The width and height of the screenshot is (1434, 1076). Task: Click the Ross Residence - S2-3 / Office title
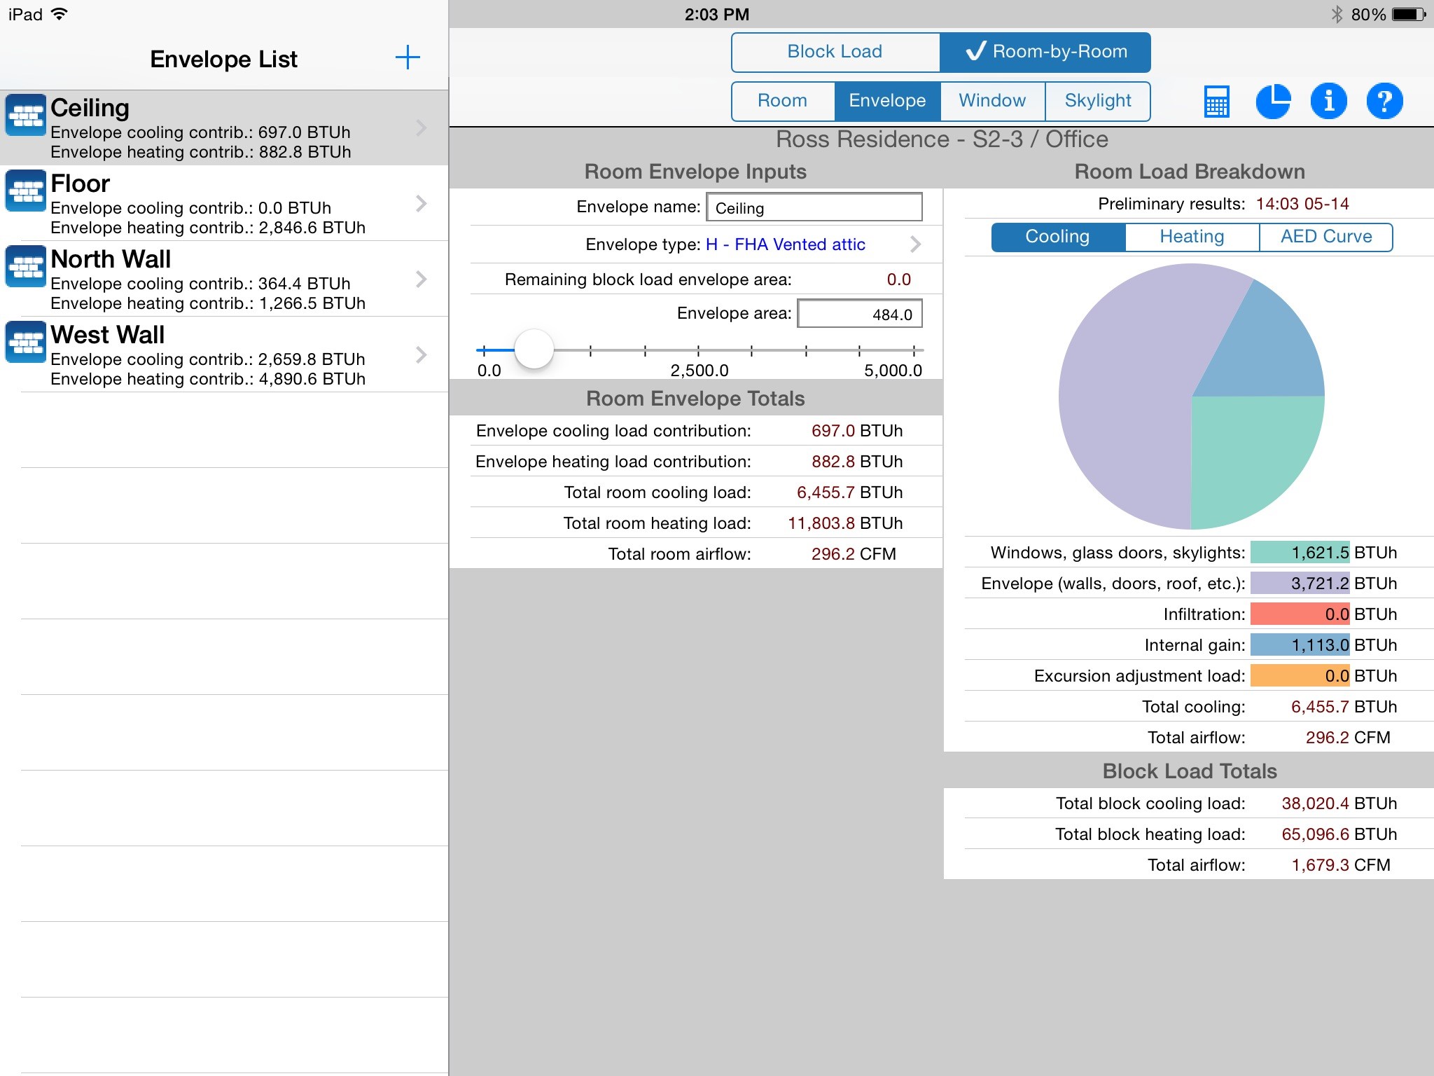click(x=942, y=139)
